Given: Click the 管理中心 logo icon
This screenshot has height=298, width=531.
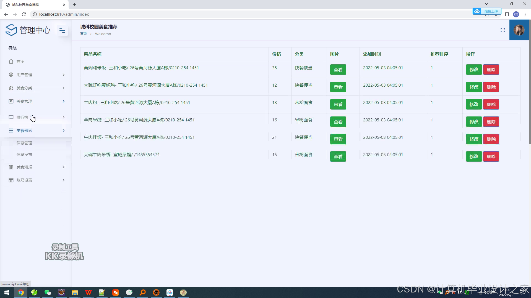Looking at the screenshot, I should (x=11, y=30).
